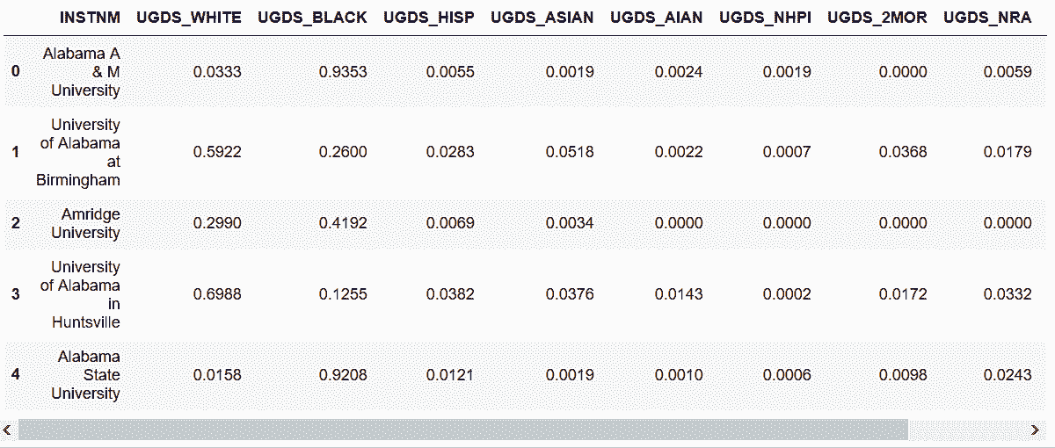Image resolution: width=1055 pixels, height=448 pixels.
Task: Click row index 0
Action: coord(15,72)
